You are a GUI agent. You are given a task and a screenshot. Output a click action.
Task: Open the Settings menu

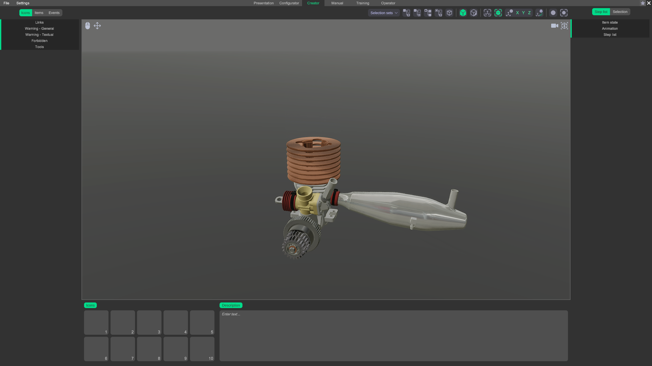coord(23,3)
